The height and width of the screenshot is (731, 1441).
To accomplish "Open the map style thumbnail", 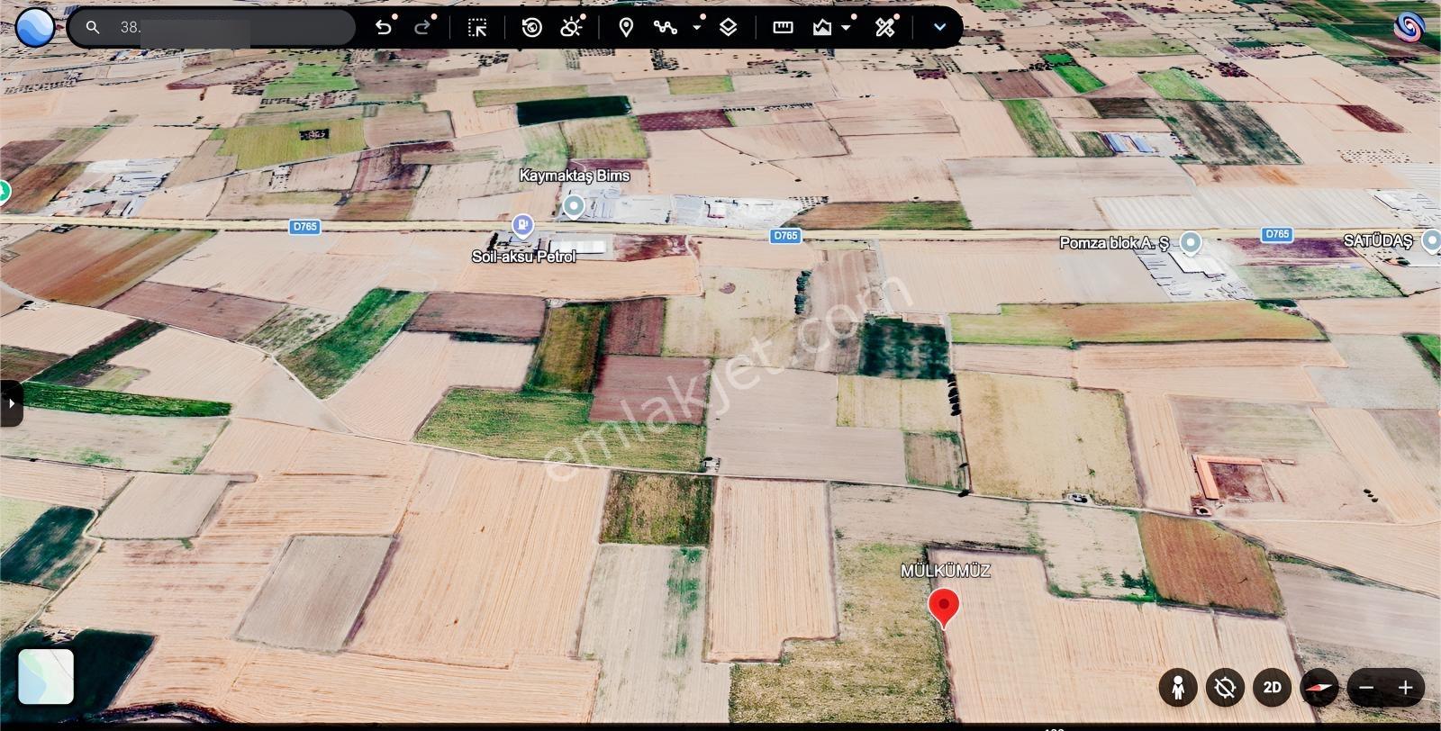I will coord(45,676).
